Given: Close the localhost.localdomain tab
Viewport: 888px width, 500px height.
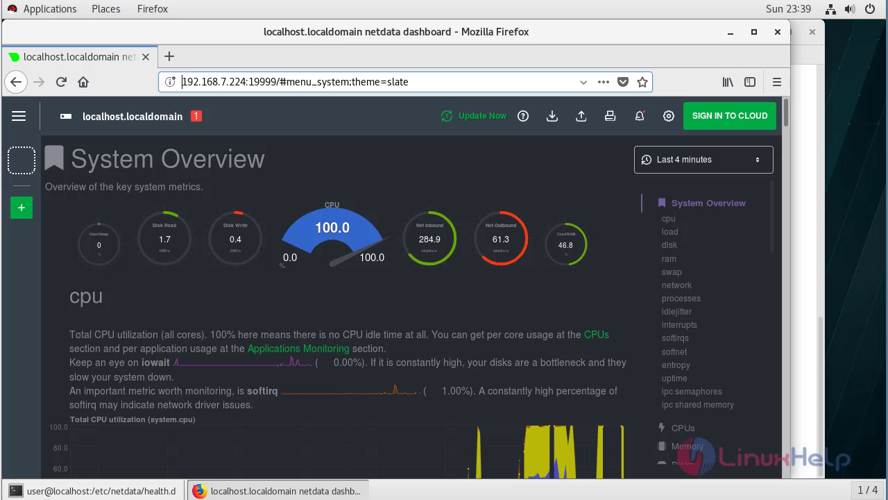Looking at the screenshot, I should pyautogui.click(x=146, y=57).
